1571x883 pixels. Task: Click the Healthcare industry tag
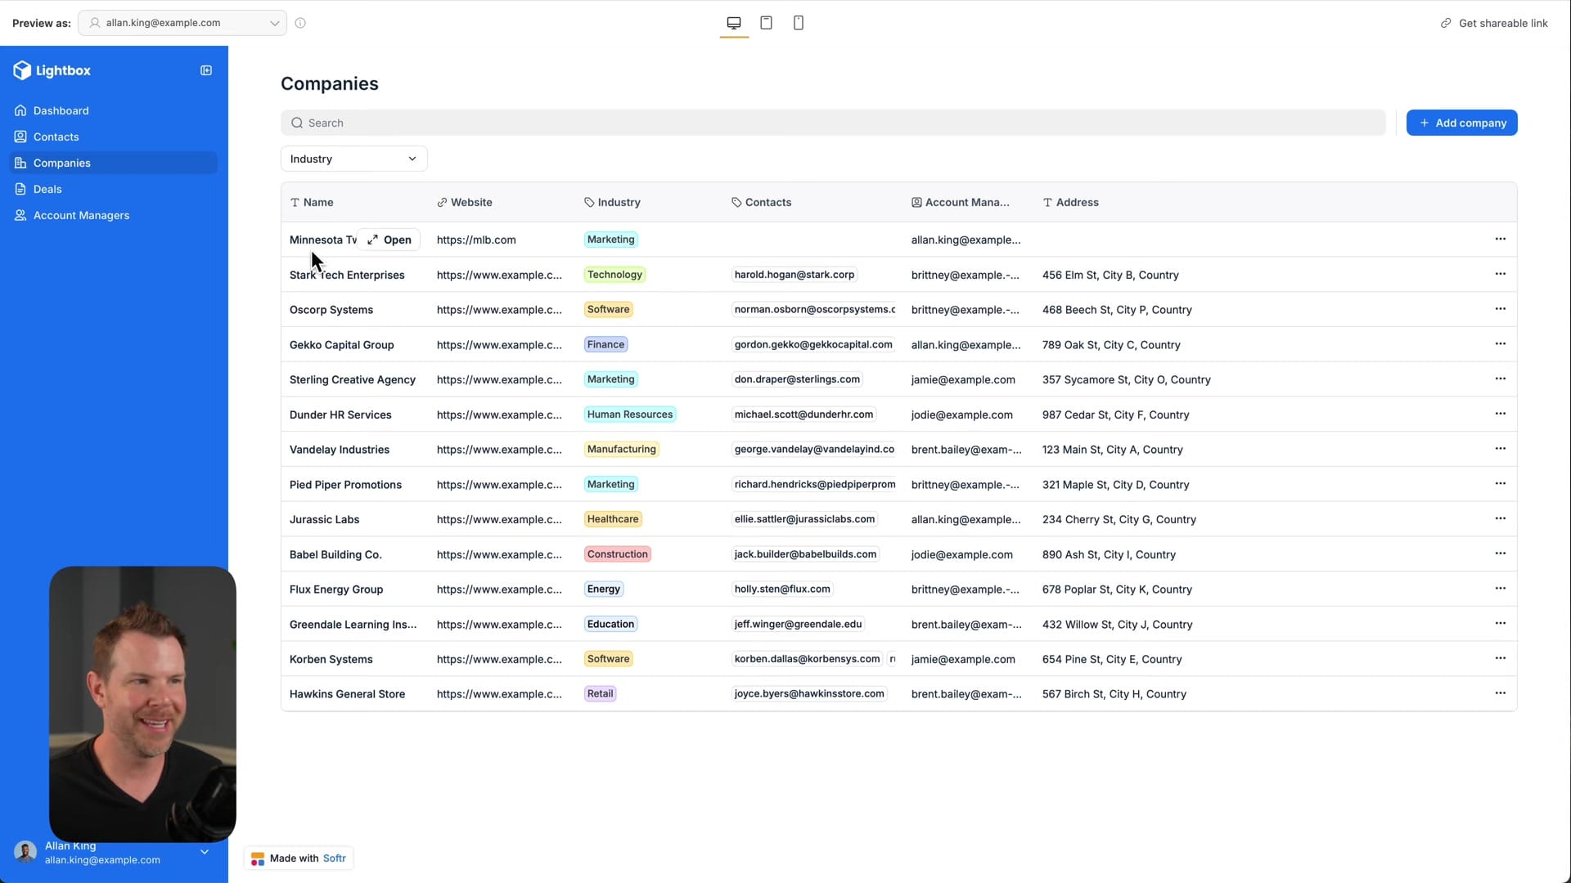click(613, 519)
